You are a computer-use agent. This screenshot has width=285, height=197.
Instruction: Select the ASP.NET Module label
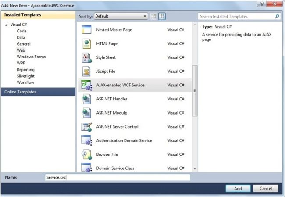click(112, 113)
